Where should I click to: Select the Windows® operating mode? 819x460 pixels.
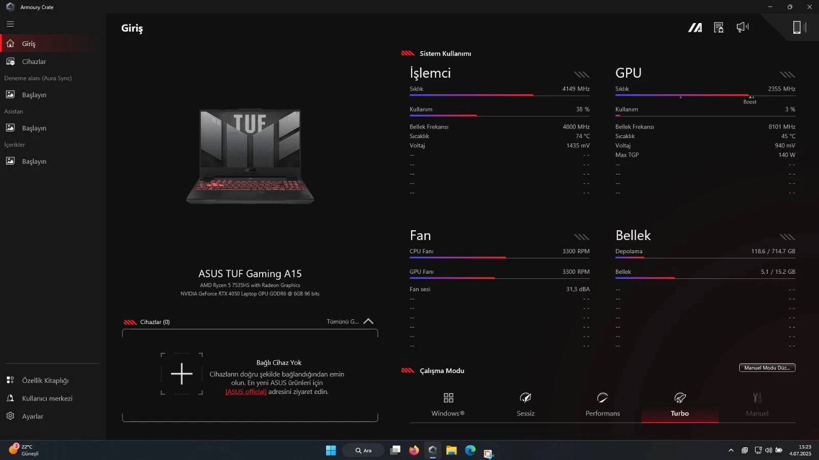tap(448, 404)
